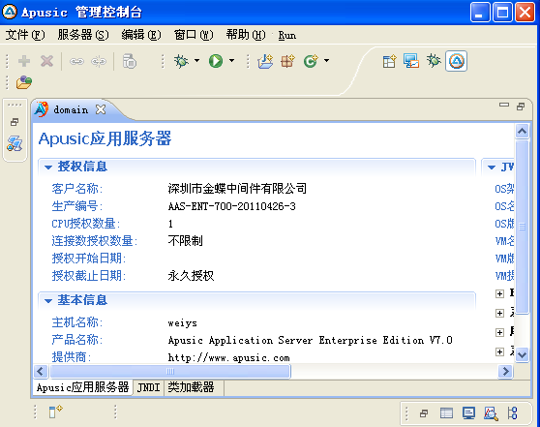Click the host name value weiys

(x=183, y=323)
